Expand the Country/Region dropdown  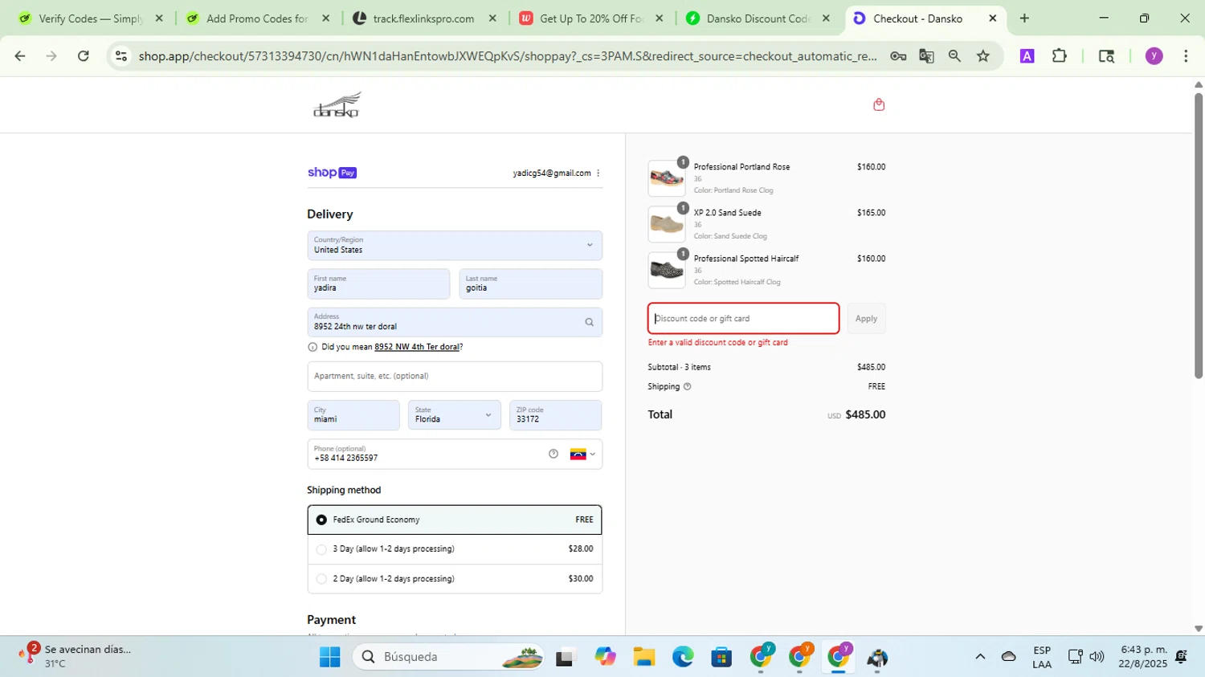click(455, 245)
